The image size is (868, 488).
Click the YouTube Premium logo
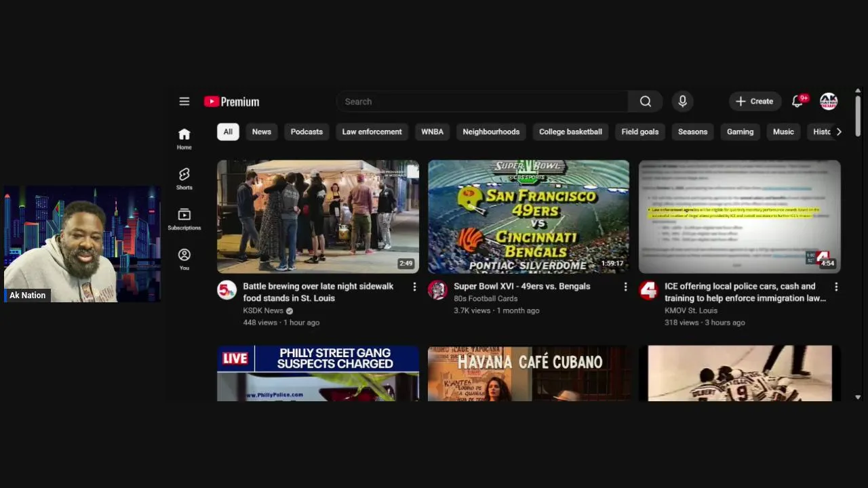(x=231, y=102)
